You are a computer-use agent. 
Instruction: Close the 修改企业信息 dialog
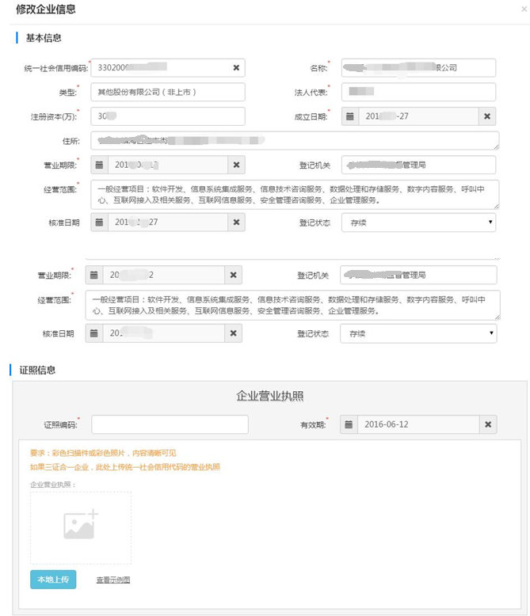click(524, 9)
